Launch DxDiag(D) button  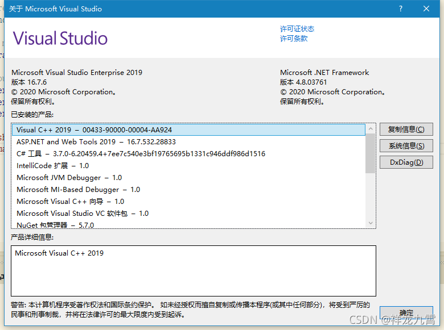pos(406,162)
